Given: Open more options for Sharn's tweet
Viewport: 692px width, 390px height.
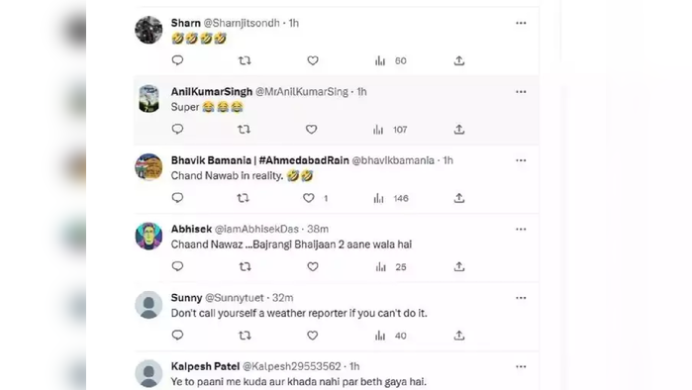Looking at the screenshot, I should (521, 23).
